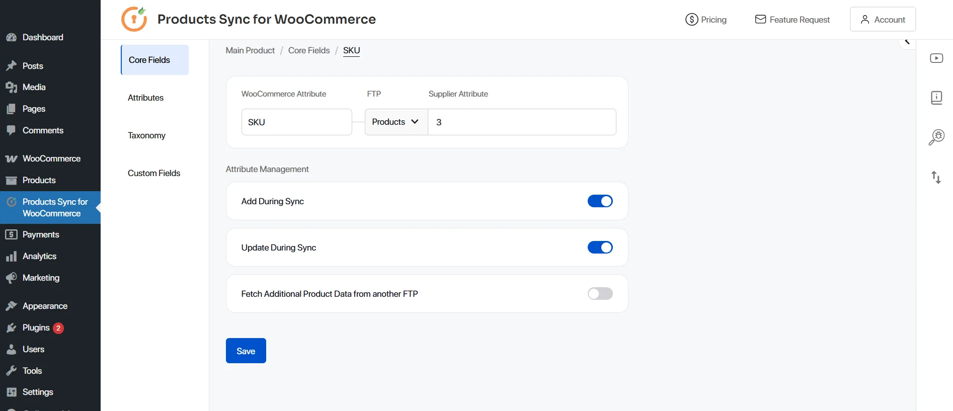Image resolution: width=953 pixels, height=411 pixels.
Task: Click the WooCommerce logo icon
Action: pos(11,158)
